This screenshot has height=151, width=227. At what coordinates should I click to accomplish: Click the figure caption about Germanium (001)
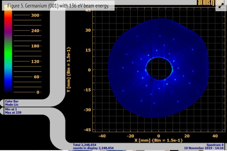pos(58,6)
